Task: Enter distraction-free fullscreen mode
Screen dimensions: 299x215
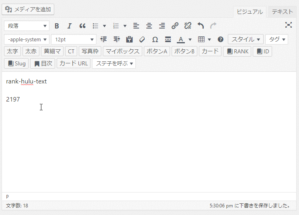Action: point(289,25)
